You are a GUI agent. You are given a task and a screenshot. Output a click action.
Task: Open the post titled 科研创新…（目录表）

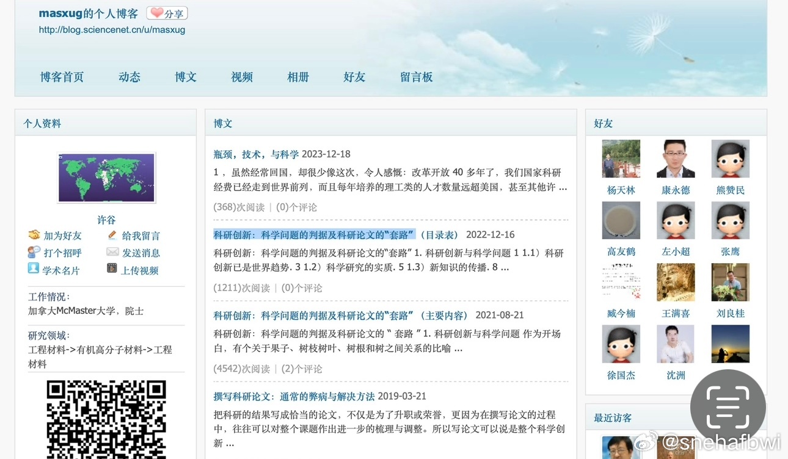pos(336,234)
